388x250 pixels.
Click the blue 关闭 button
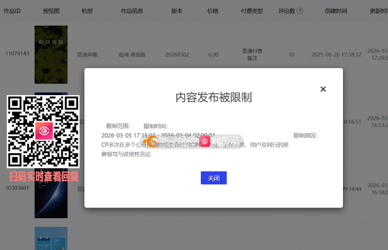[214, 178]
